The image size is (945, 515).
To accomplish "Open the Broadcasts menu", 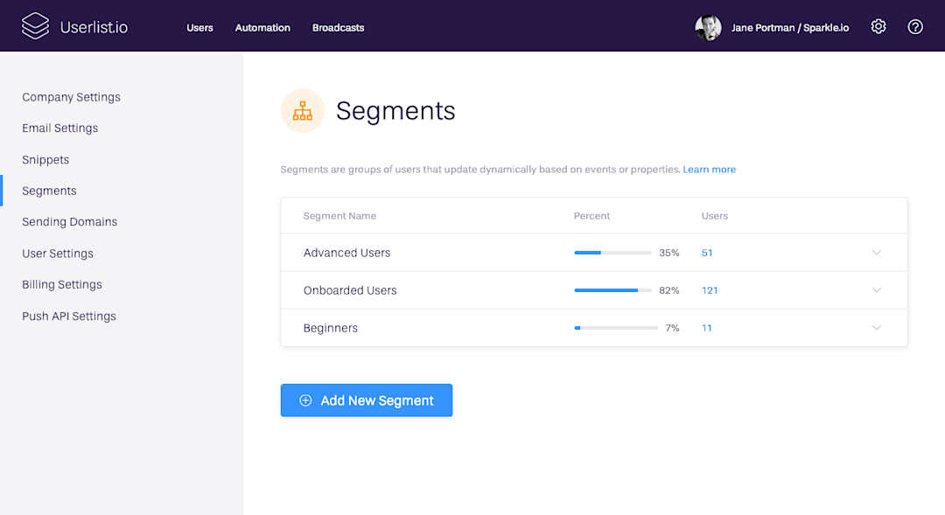I will pos(338,28).
